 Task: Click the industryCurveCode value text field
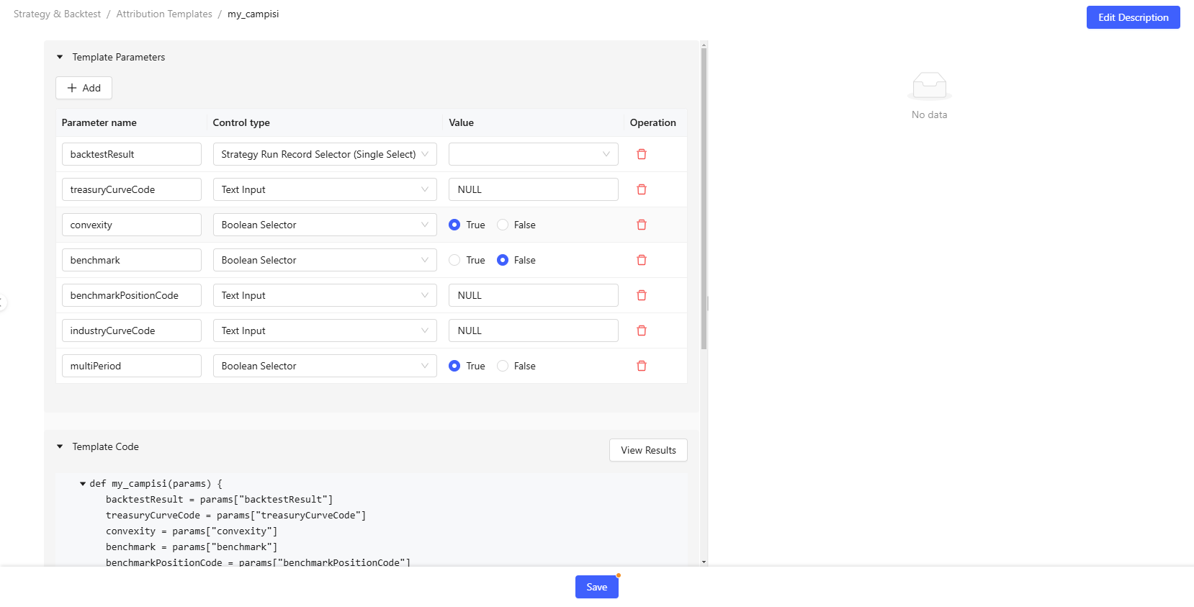click(x=533, y=331)
